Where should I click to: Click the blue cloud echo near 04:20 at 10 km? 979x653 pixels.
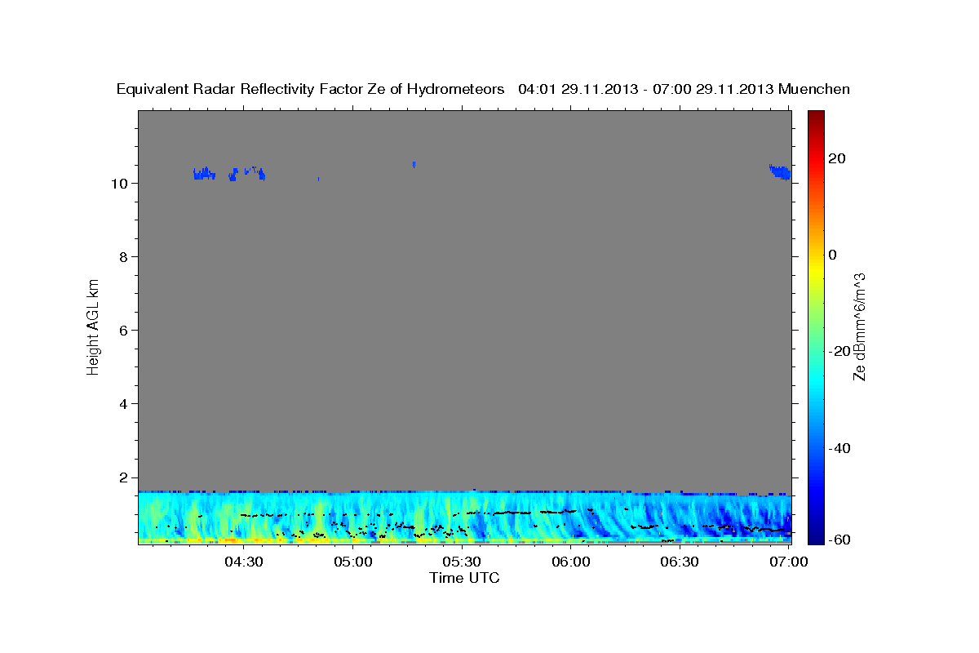pos(204,173)
